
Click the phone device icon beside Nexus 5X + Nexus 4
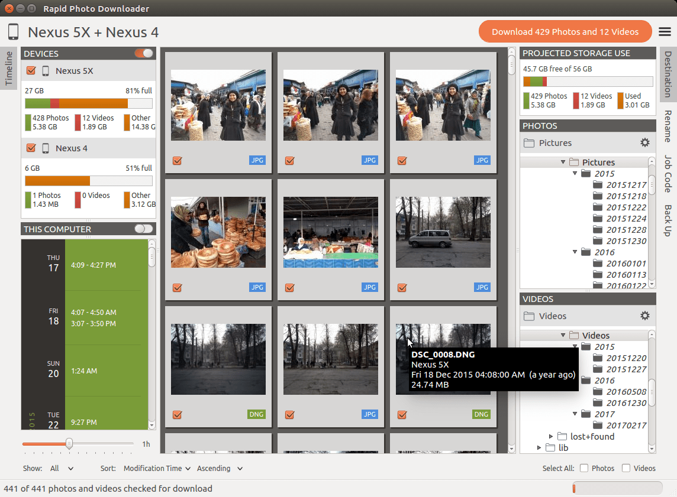(14, 32)
